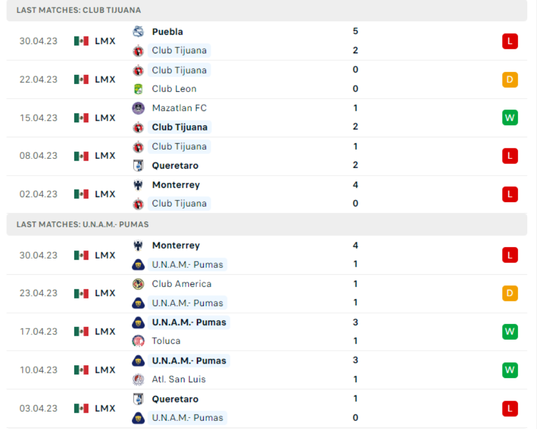This screenshot has height=429, width=537.
Task: Click the Club America crest icon
Action: 138,284
